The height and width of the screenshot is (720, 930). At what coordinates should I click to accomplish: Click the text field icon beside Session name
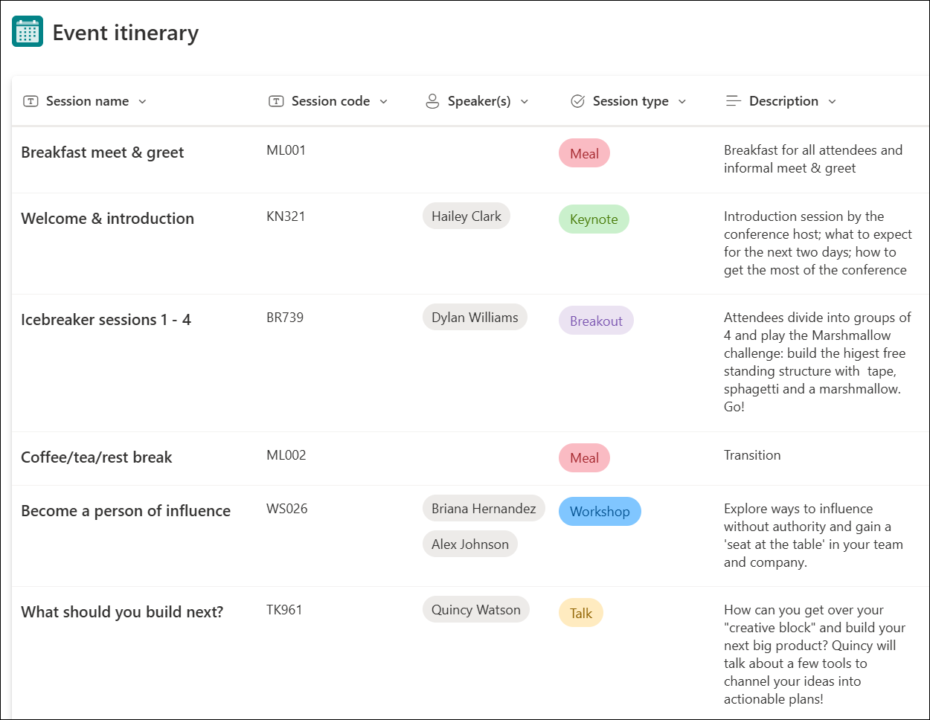(30, 100)
